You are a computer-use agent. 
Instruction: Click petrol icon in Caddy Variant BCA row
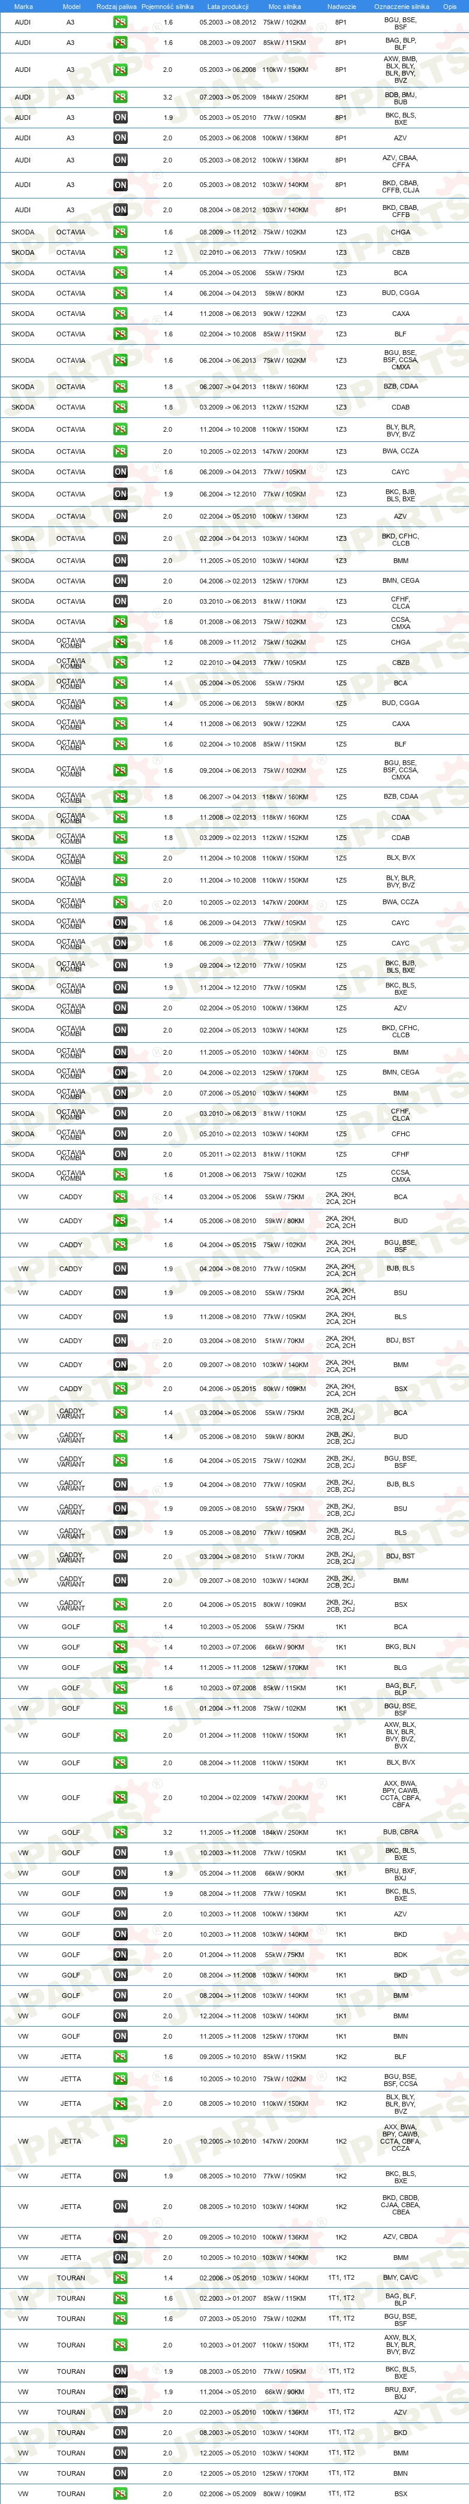(x=120, y=1413)
